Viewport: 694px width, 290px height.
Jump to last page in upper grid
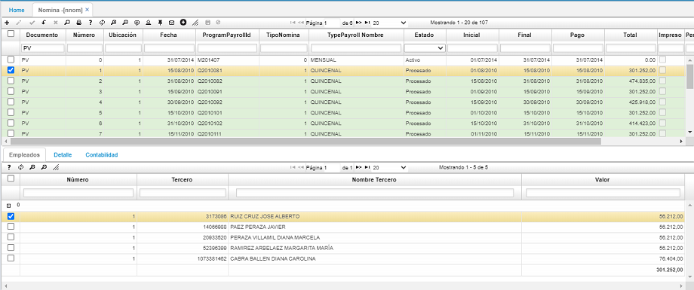pyautogui.click(x=367, y=23)
